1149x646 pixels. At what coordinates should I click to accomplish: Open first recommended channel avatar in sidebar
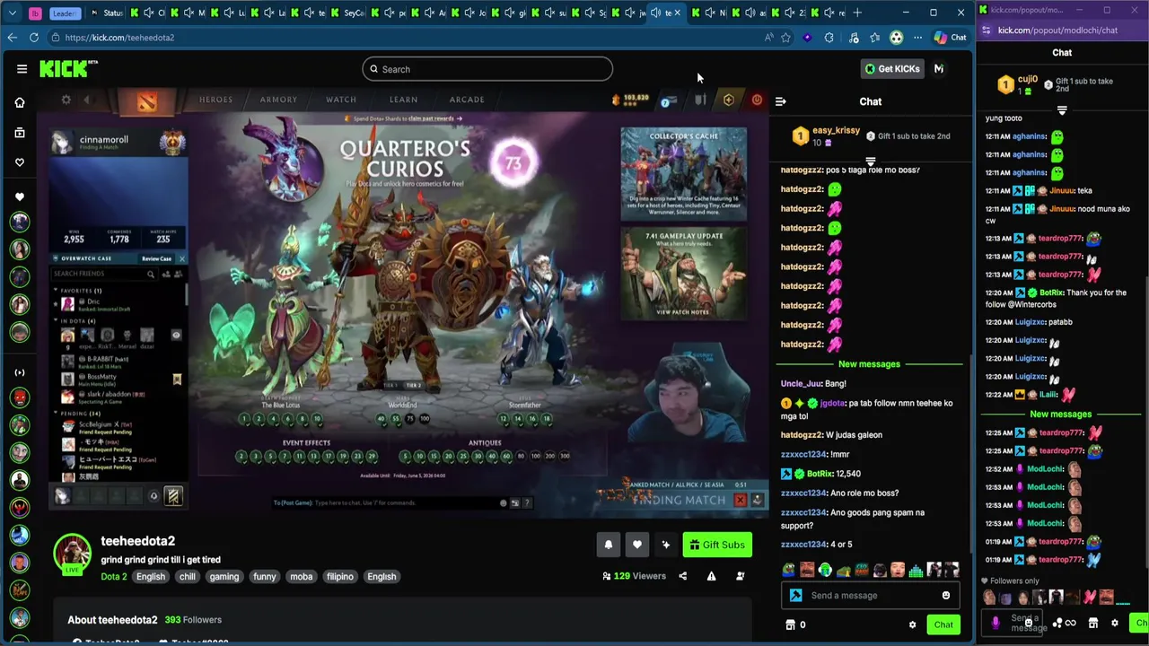click(20, 222)
